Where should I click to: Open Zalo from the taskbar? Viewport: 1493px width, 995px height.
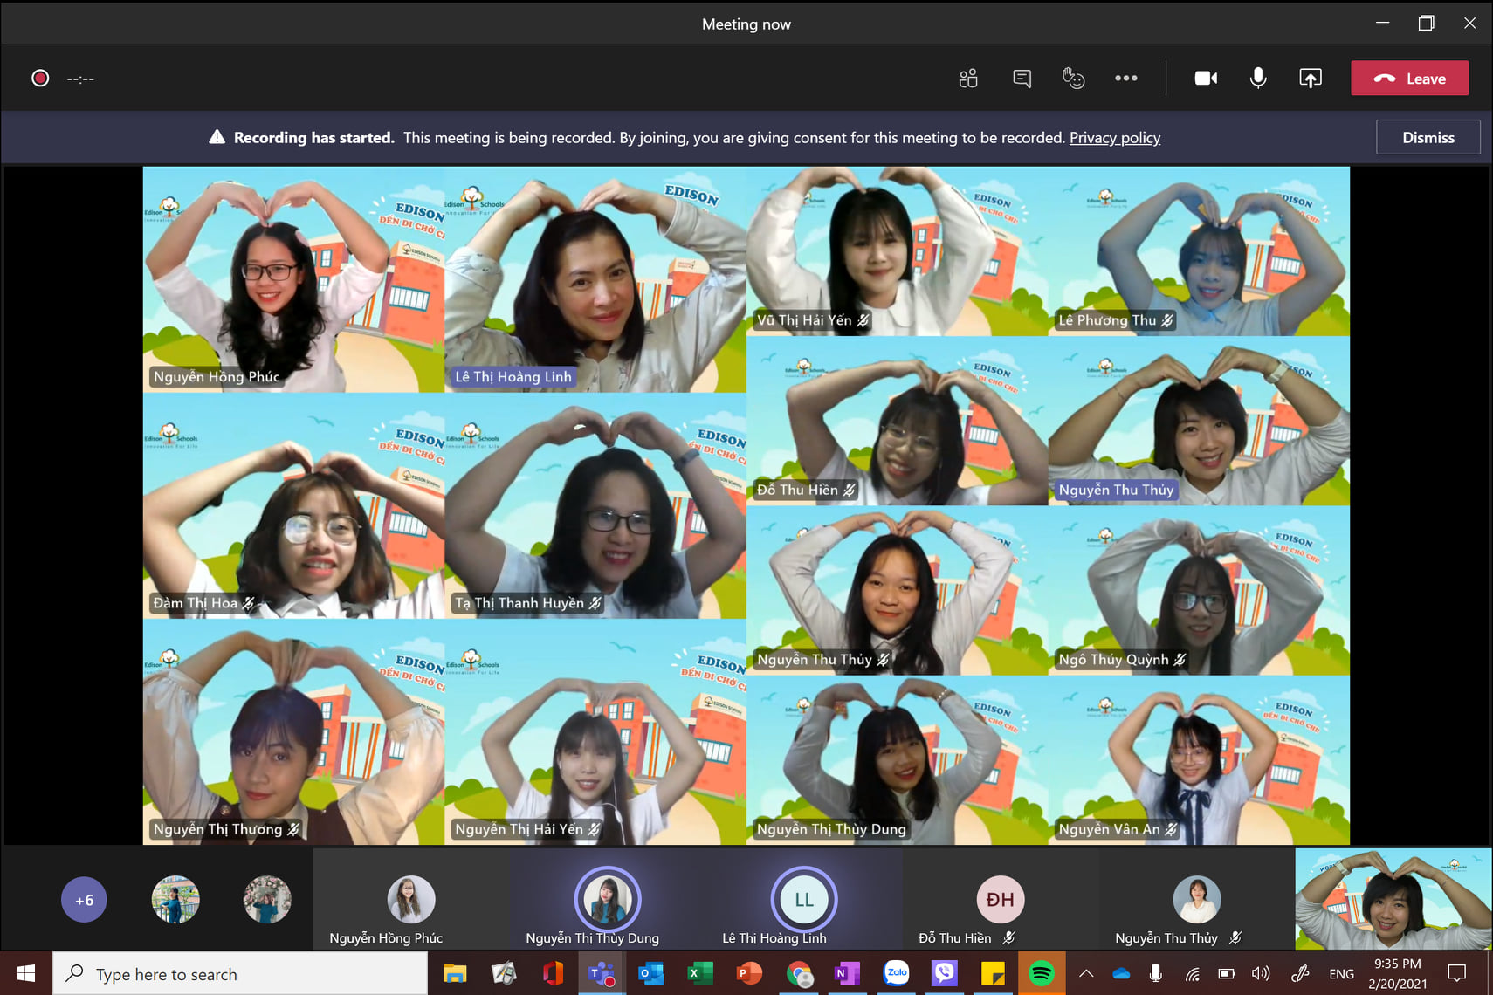click(897, 973)
